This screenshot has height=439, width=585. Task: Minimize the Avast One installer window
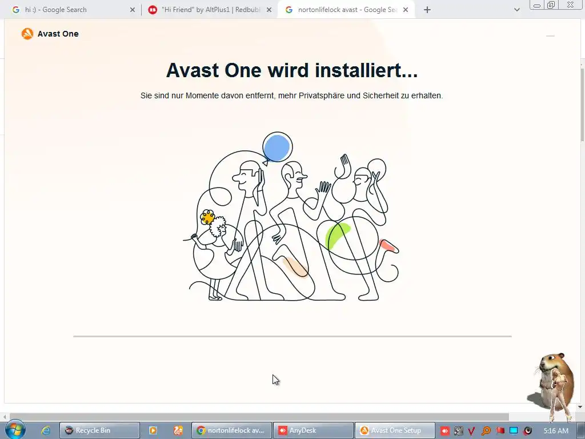click(x=550, y=36)
